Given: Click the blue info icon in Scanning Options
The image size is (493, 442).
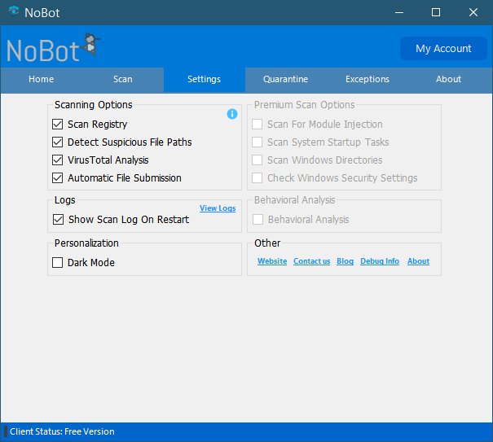Looking at the screenshot, I should tap(232, 114).
